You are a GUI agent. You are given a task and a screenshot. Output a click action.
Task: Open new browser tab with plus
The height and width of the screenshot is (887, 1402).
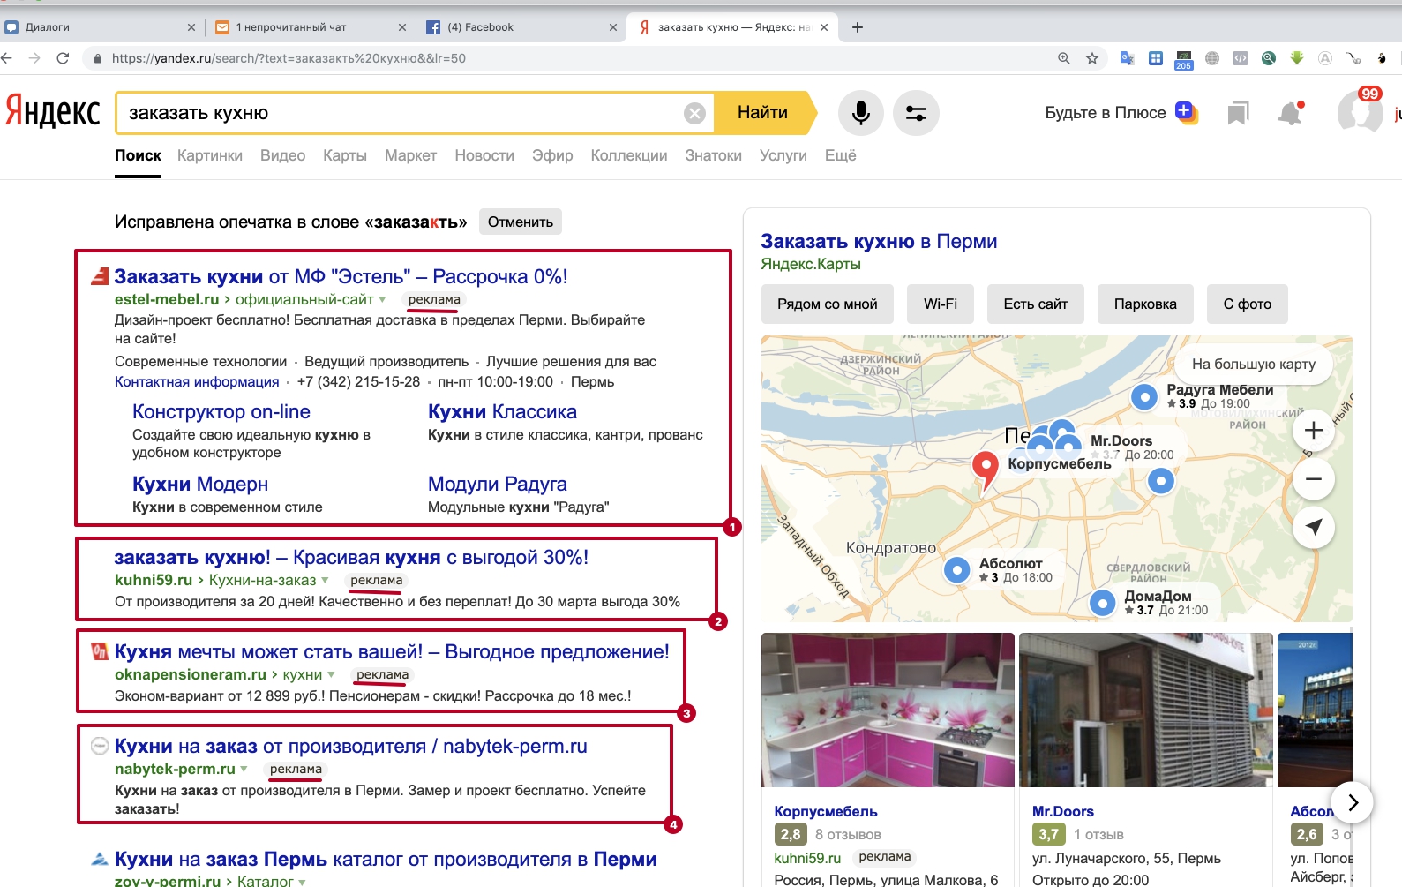(x=857, y=27)
